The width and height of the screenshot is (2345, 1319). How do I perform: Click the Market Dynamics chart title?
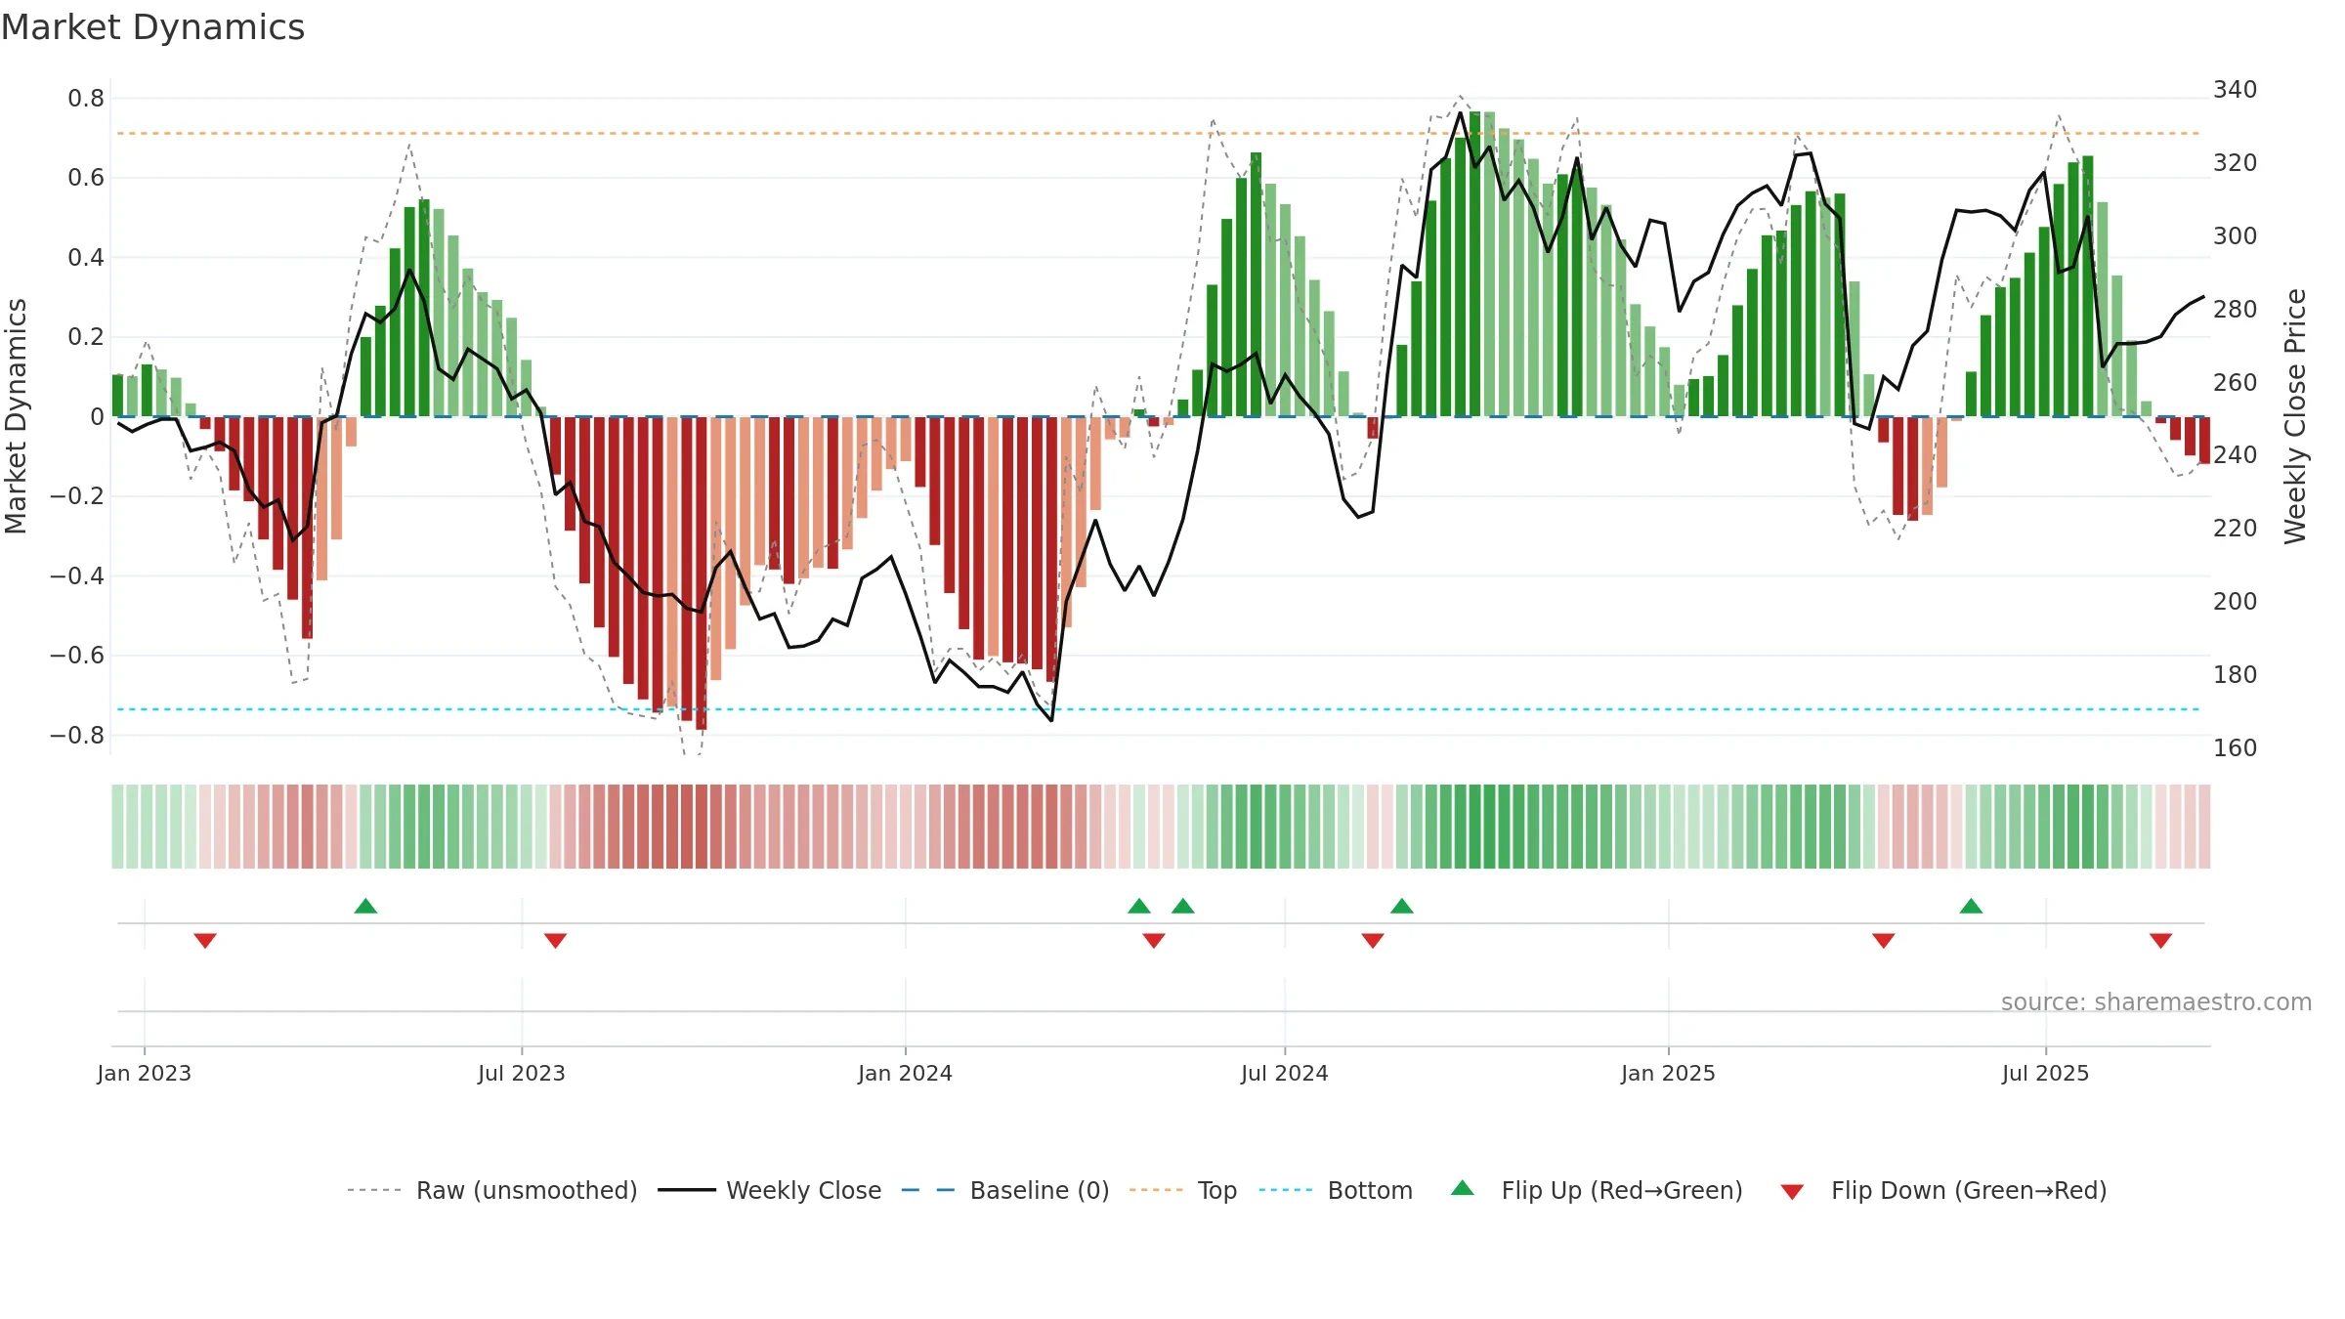(x=152, y=27)
